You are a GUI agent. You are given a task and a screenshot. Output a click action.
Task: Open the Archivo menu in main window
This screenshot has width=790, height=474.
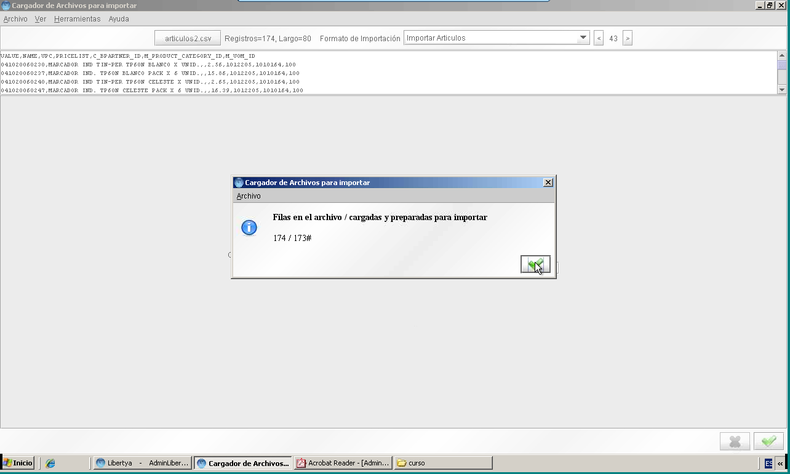click(x=15, y=19)
